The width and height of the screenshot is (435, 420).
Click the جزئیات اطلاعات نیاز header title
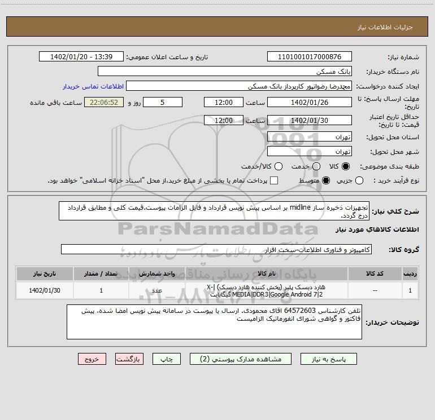[385, 27]
